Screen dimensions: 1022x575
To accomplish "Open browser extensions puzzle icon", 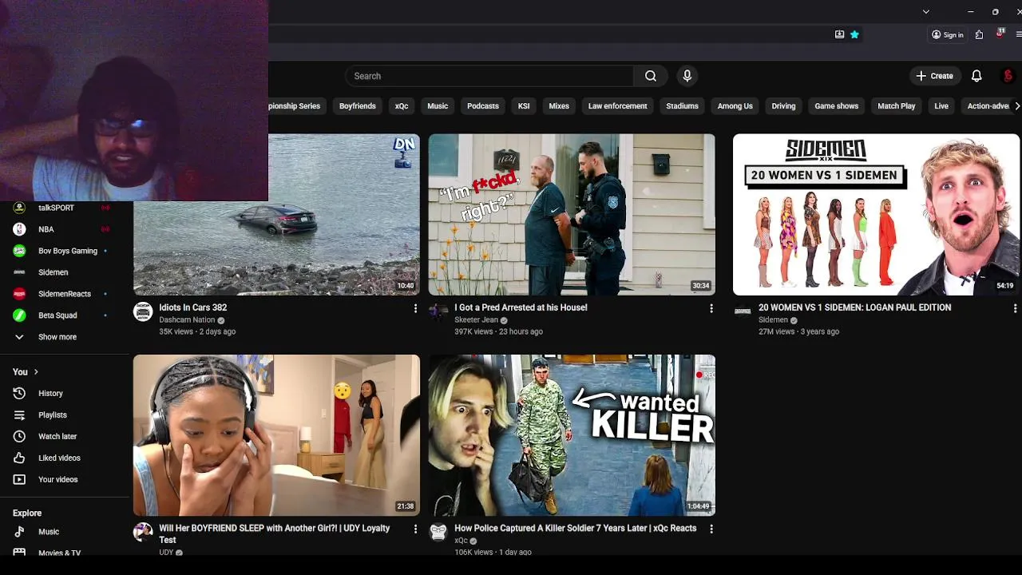I will (979, 34).
